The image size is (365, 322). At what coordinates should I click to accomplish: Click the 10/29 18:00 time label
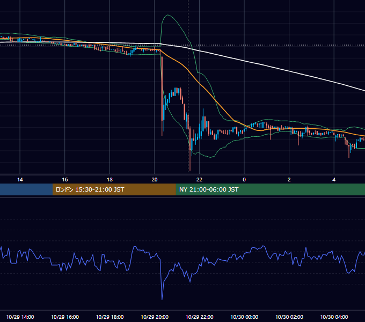109,317
